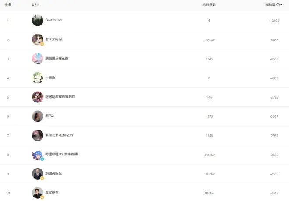Viewport: 289px width, 201px height.
Task: Visit 落花之下-在你之后 name link
Action: pos(59,135)
